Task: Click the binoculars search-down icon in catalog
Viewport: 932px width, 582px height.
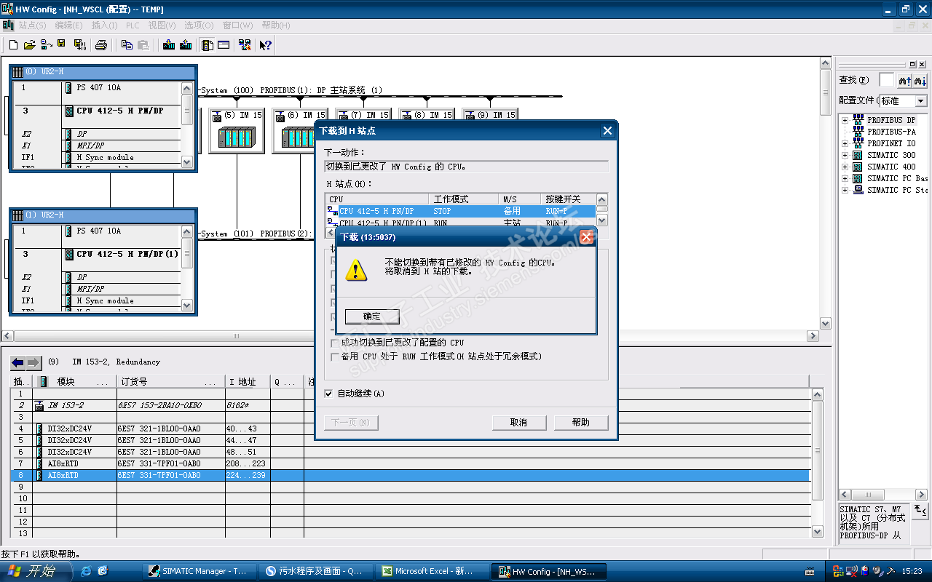Action: click(x=920, y=80)
